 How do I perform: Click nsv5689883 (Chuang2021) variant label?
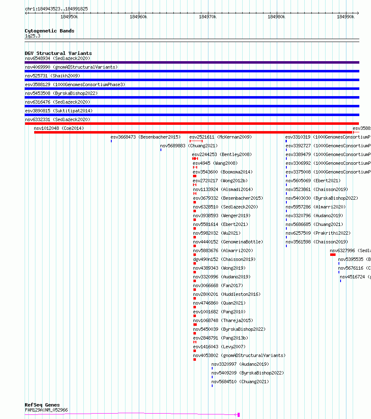pyautogui.click(x=189, y=146)
